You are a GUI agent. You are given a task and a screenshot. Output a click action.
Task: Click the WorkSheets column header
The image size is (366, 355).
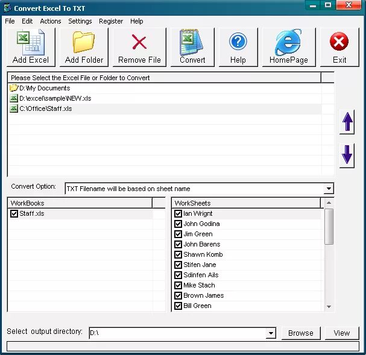click(x=246, y=203)
